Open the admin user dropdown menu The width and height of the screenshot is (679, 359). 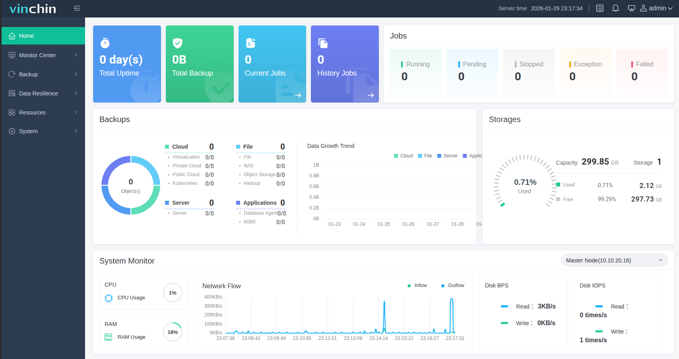pos(656,8)
